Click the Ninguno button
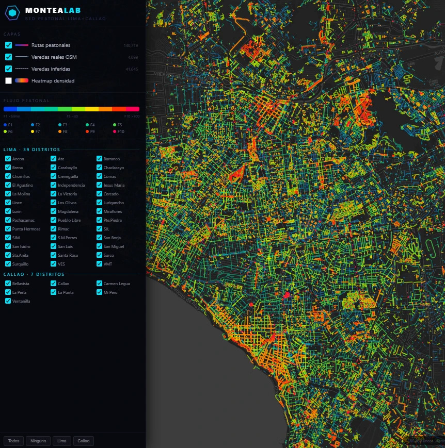Viewport: 445px width, 448px height. 38,441
